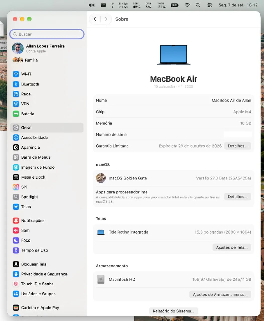This screenshot has height=321, width=264.
Task: Open Carteira e Apple Pay icon
Action: [x=16, y=308]
